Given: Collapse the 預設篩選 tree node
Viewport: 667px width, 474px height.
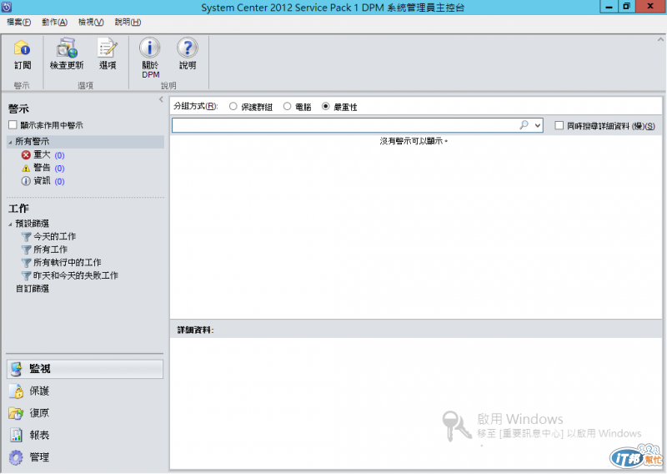Looking at the screenshot, I should [10, 224].
